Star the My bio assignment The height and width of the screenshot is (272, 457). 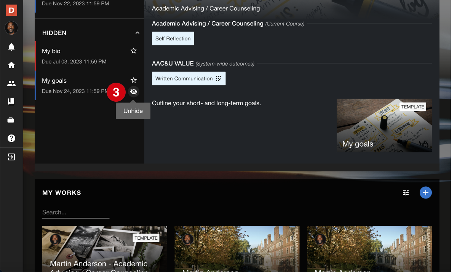click(133, 51)
